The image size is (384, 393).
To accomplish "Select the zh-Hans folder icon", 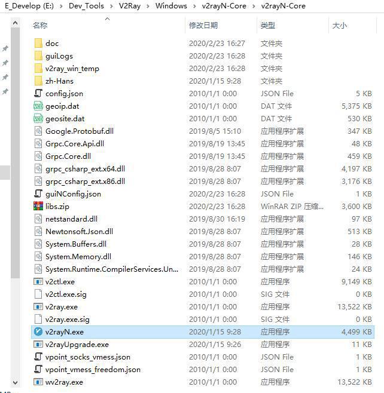I will click(x=38, y=81).
